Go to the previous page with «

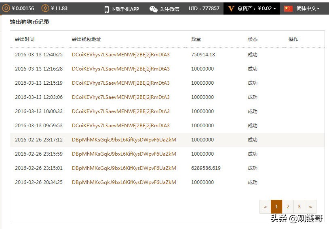click(265, 207)
